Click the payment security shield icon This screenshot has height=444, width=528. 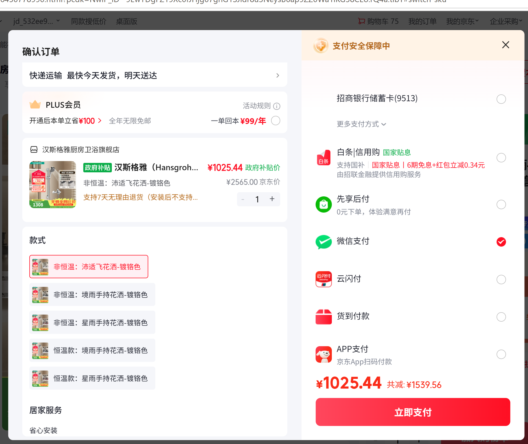click(321, 45)
